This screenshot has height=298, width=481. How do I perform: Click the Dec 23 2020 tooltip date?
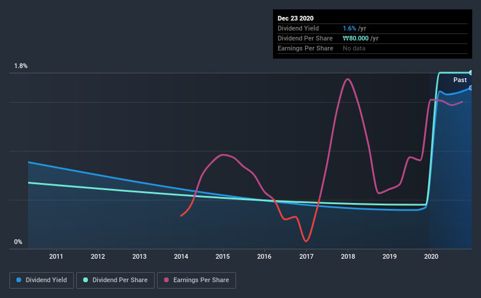coord(295,18)
